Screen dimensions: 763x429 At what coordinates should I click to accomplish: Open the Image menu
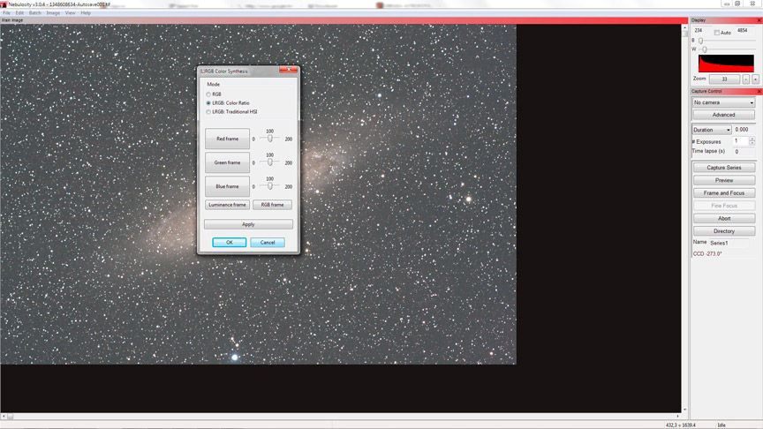coord(53,13)
